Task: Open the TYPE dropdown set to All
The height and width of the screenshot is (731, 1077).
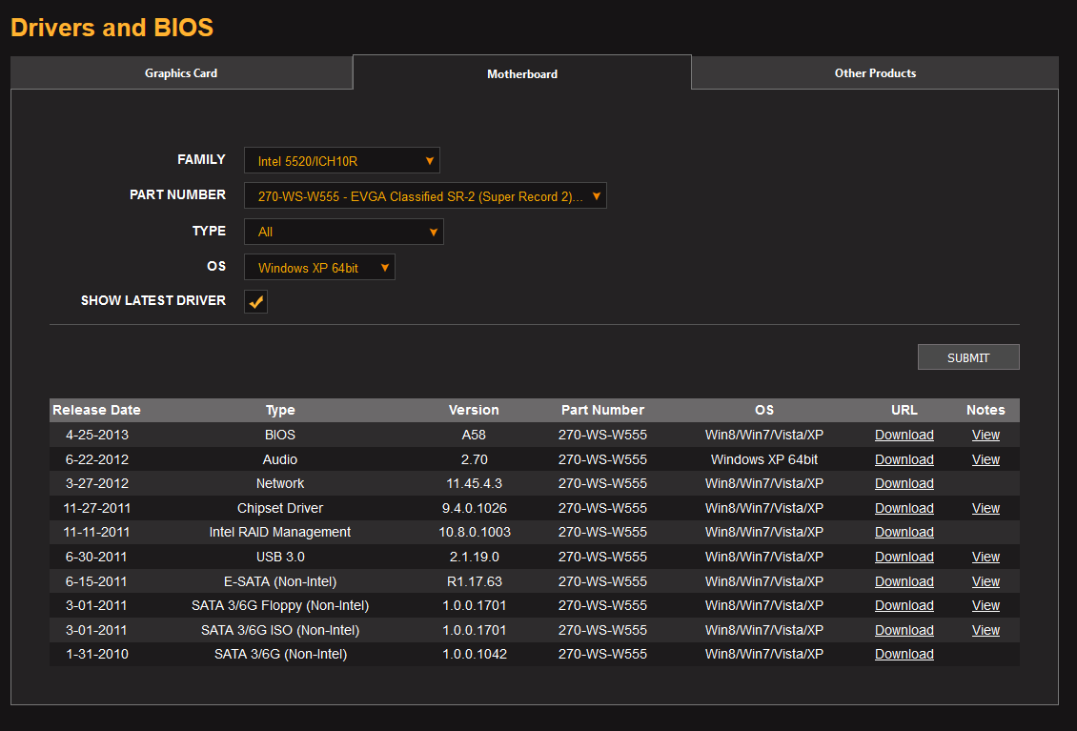Action: pyautogui.click(x=344, y=232)
